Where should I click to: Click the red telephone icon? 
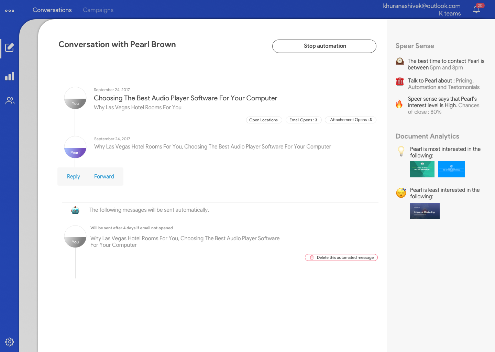pyautogui.click(x=399, y=81)
